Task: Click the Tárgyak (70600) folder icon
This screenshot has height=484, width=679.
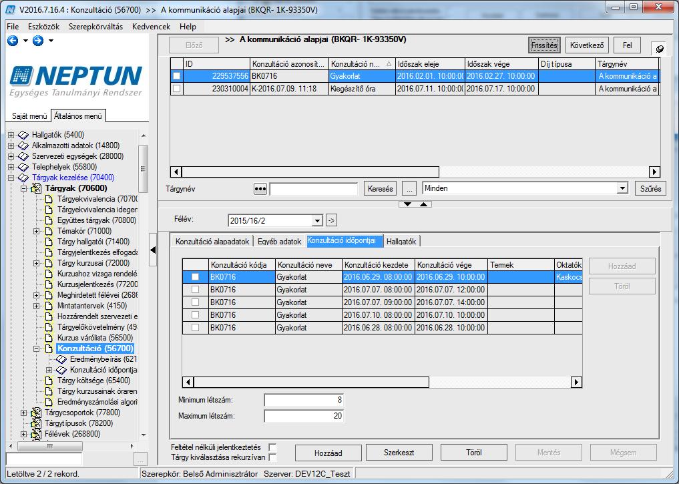Action: 36,188
